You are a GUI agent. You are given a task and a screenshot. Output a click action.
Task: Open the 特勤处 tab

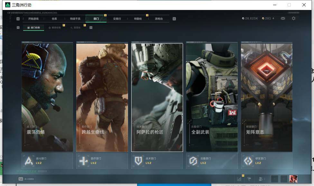click(138, 19)
